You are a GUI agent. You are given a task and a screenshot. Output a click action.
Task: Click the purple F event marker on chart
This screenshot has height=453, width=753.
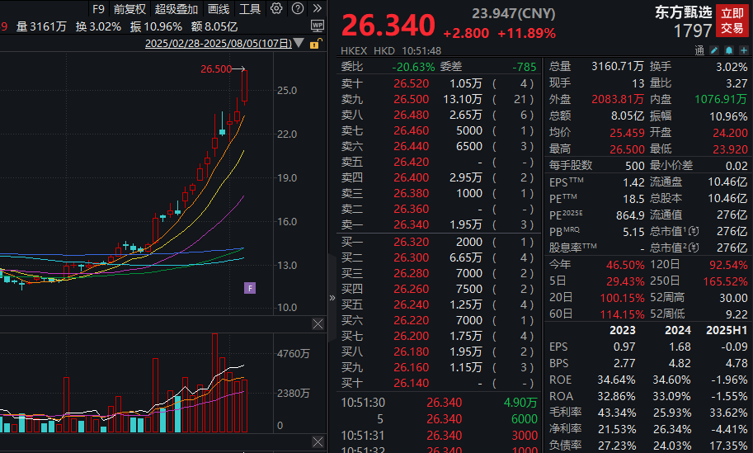[250, 288]
